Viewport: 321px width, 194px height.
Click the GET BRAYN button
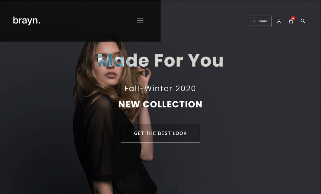(260, 21)
